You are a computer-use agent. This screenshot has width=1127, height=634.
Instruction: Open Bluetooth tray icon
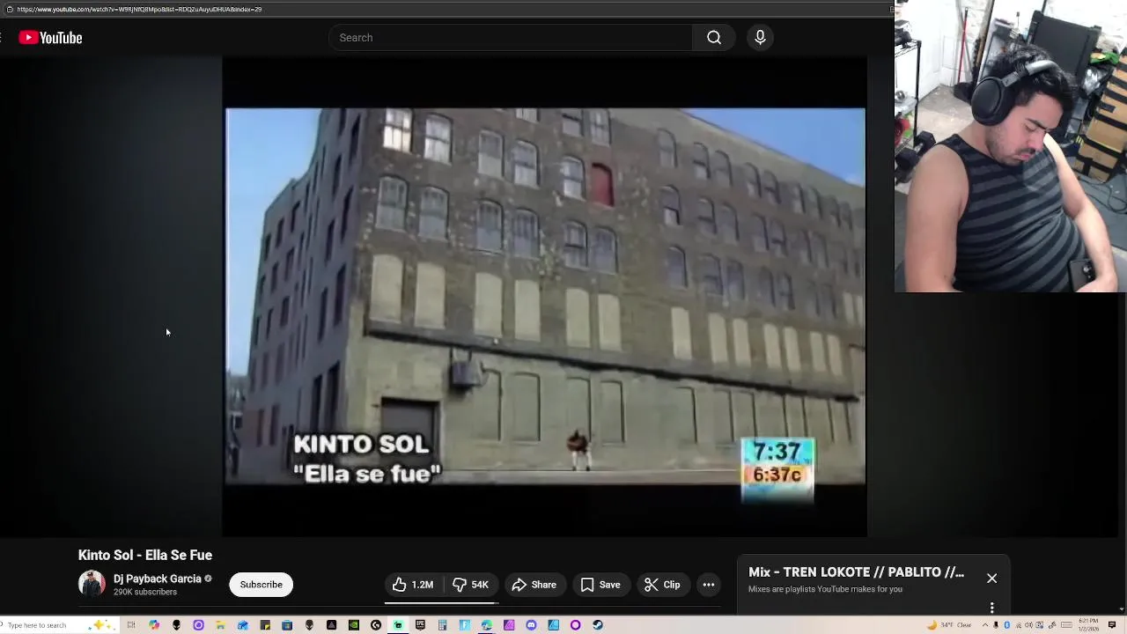[1007, 625]
